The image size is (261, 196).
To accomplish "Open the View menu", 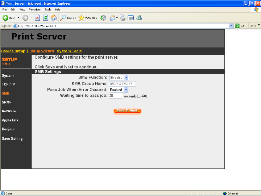I will coord(22,9).
